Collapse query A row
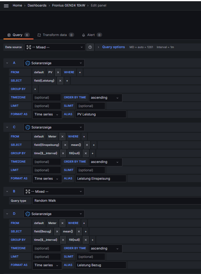The width and height of the screenshot is (201, 274). (7, 63)
